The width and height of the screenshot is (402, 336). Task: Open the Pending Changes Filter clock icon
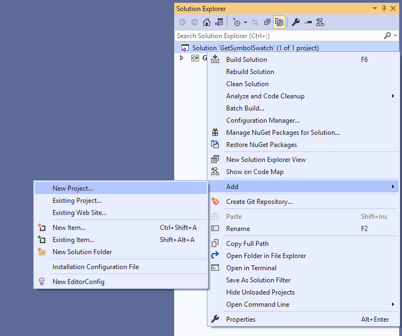(x=237, y=22)
